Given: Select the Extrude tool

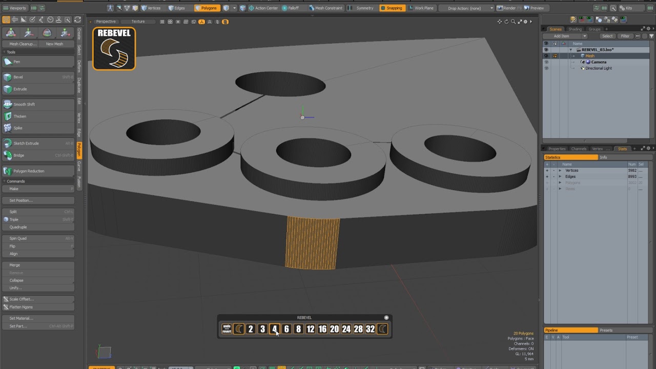Looking at the screenshot, I should tap(38, 89).
